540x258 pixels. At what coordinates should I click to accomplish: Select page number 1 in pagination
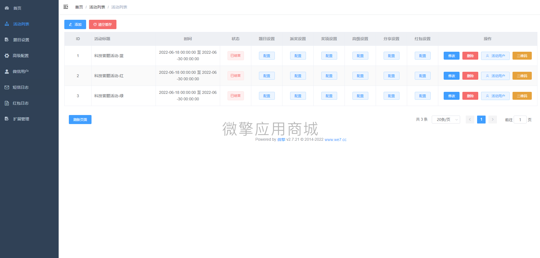(x=481, y=120)
